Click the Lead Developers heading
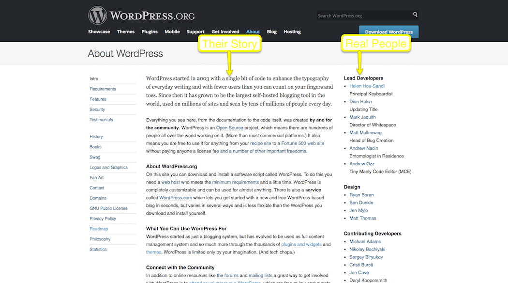This screenshot has height=283, width=508. tap(363, 79)
